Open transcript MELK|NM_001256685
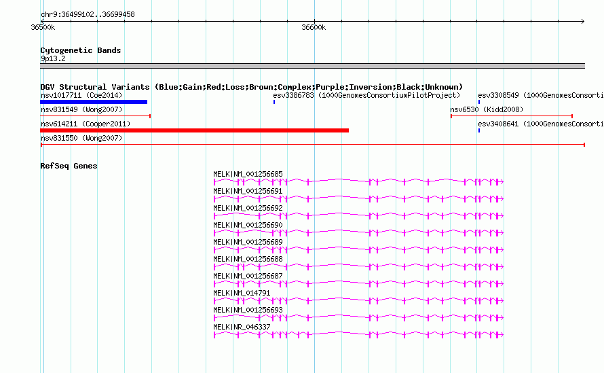 (248, 175)
